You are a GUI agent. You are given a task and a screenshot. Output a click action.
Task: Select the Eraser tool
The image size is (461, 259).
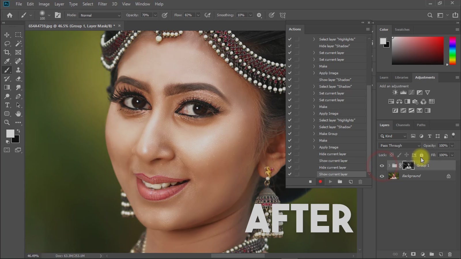[18, 79]
